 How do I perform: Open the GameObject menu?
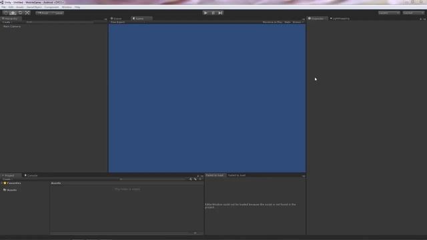tap(34, 7)
